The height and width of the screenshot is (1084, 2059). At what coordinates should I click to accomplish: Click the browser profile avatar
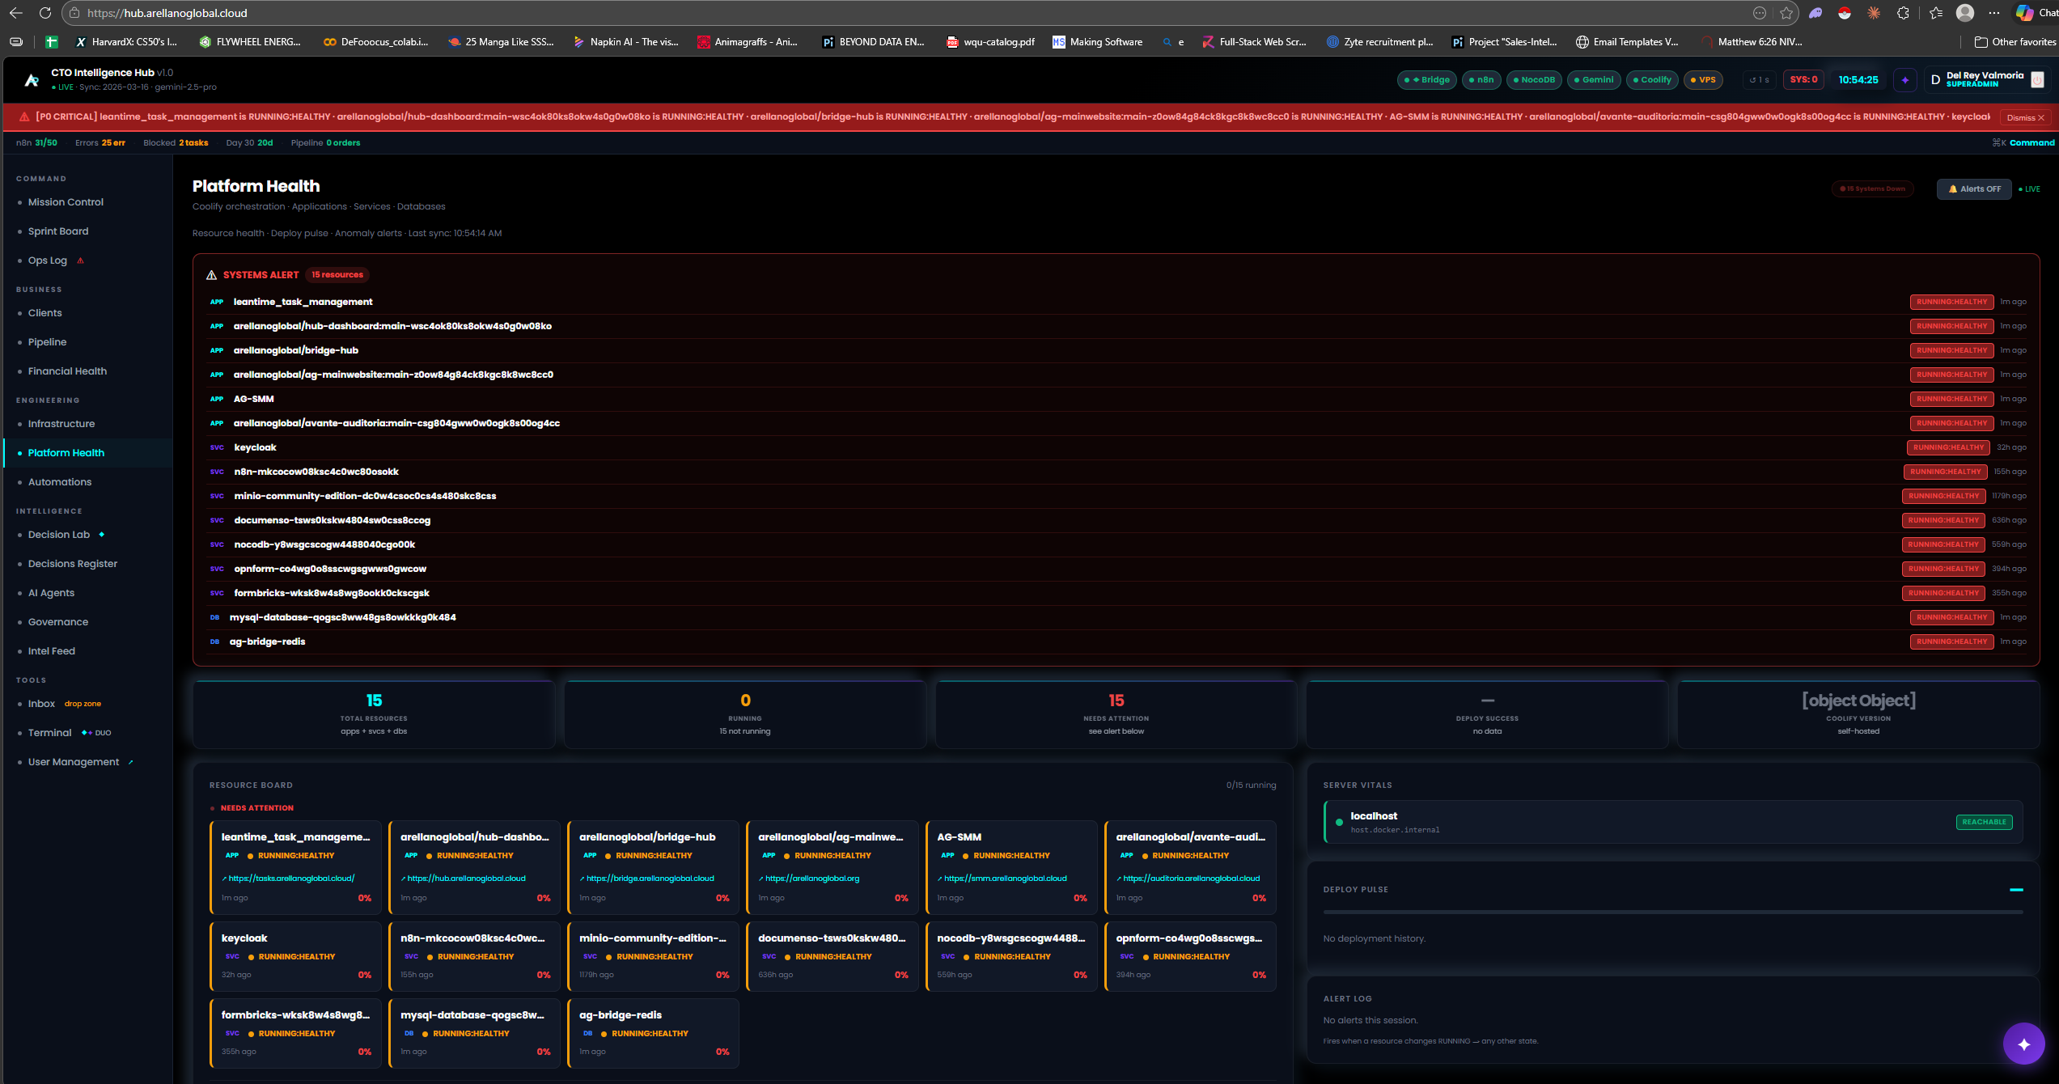(x=1965, y=13)
